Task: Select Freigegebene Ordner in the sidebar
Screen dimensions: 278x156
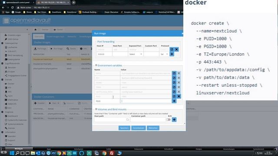Action: (x=16, y=75)
